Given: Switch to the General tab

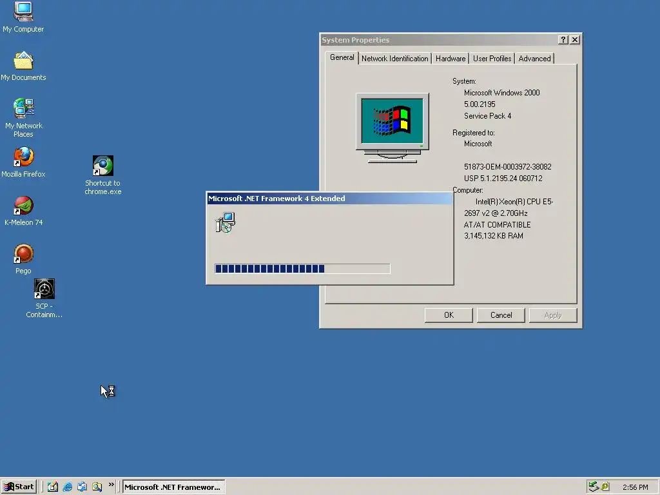Looking at the screenshot, I should click(x=342, y=57).
